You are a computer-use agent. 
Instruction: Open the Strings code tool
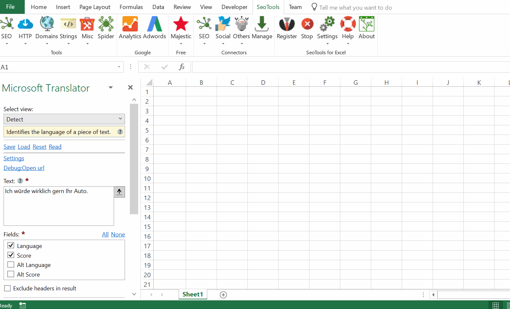pyautogui.click(x=68, y=24)
